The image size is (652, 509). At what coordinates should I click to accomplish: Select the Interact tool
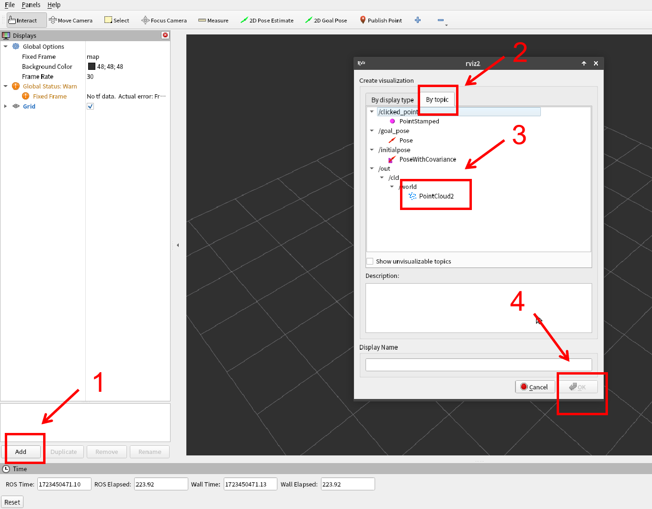23,21
